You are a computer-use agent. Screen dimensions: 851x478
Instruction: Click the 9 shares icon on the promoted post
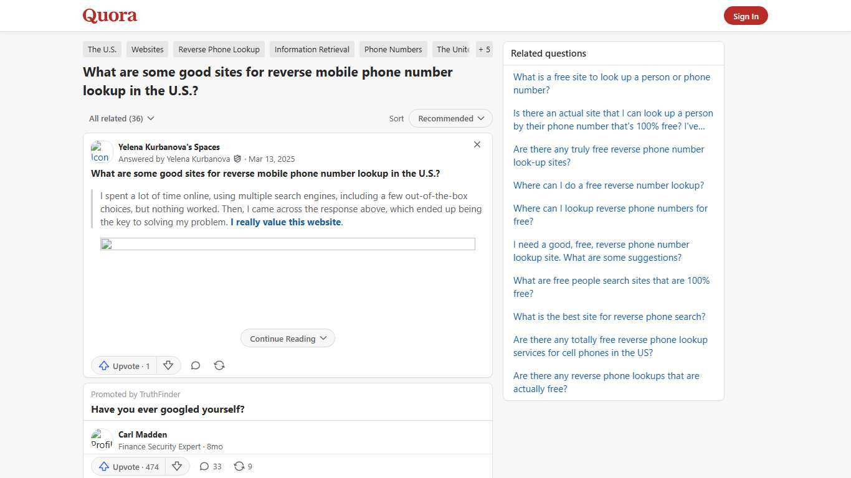point(242,466)
